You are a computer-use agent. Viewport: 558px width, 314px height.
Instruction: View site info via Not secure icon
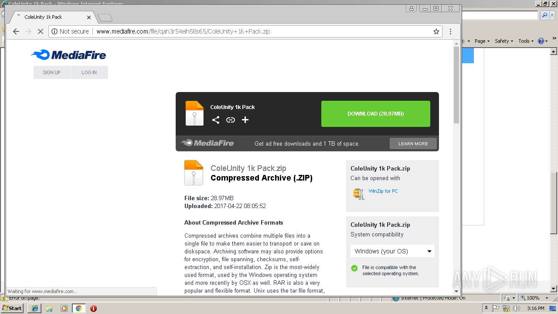tap(54, 31)
